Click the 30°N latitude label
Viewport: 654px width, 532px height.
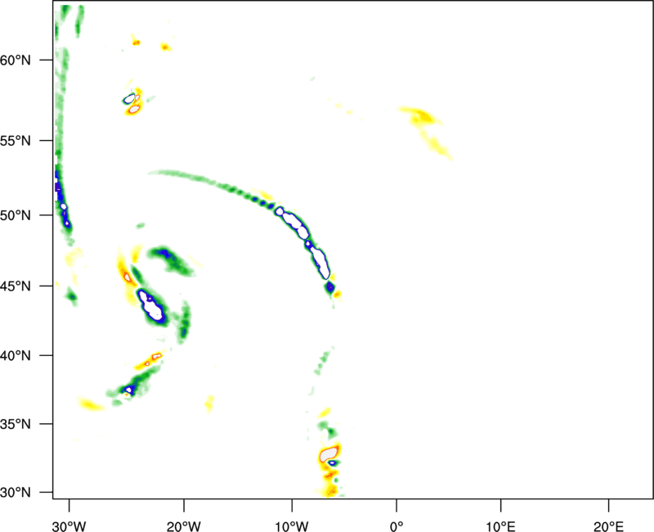[16, 493]
